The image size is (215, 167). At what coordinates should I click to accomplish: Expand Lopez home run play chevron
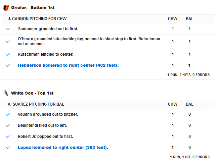point(8,148)
